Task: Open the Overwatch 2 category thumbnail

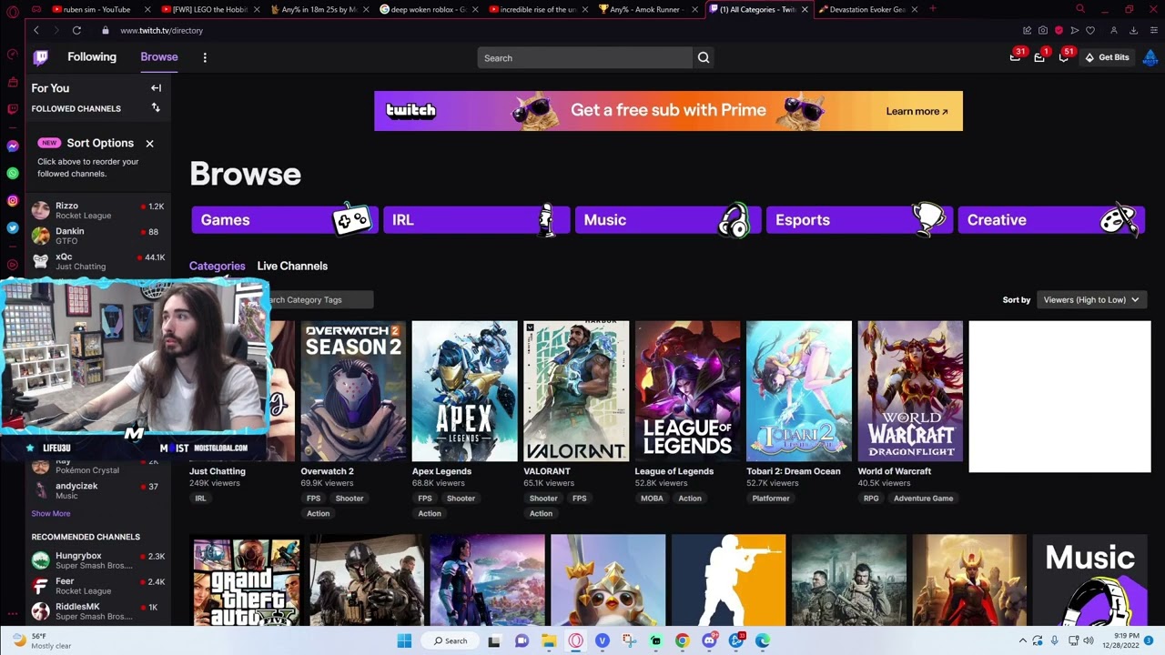Action: [353, 391]
